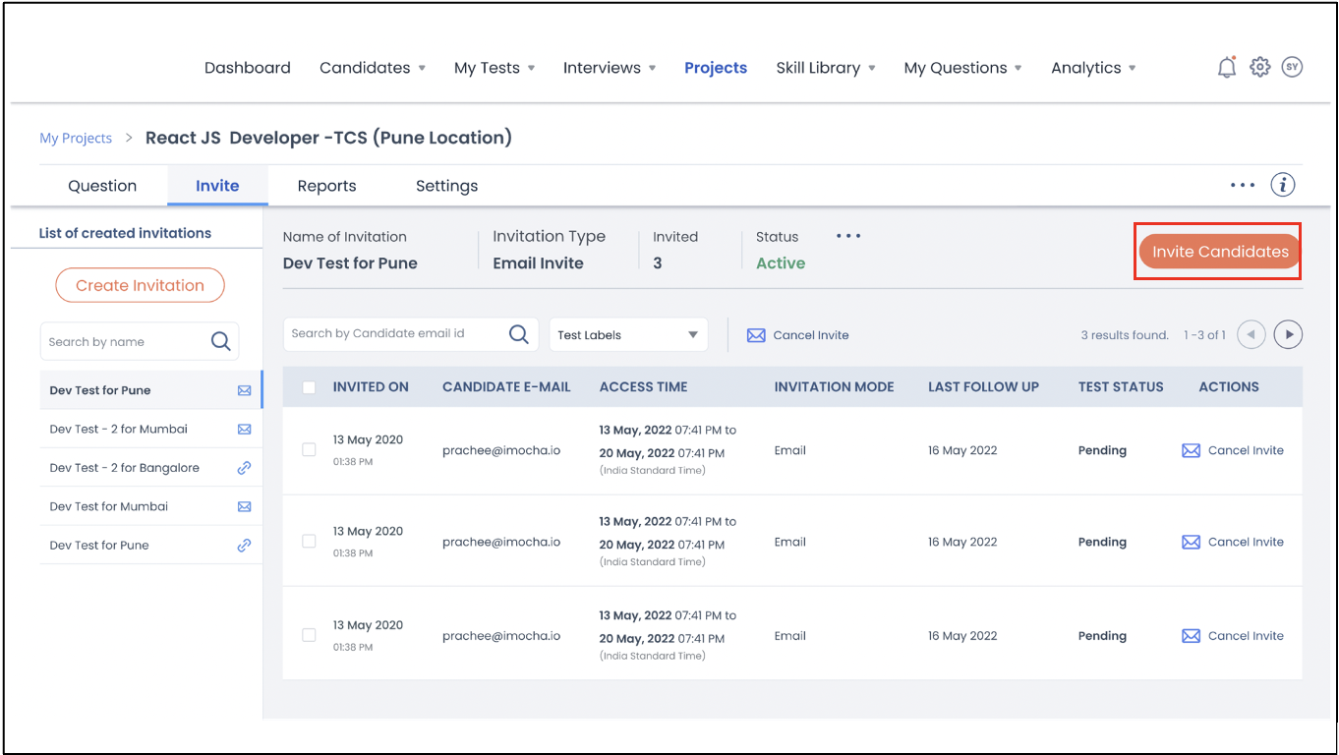Click the INVITED ON column header
1339x755 pixels.
tap(371, 387)
